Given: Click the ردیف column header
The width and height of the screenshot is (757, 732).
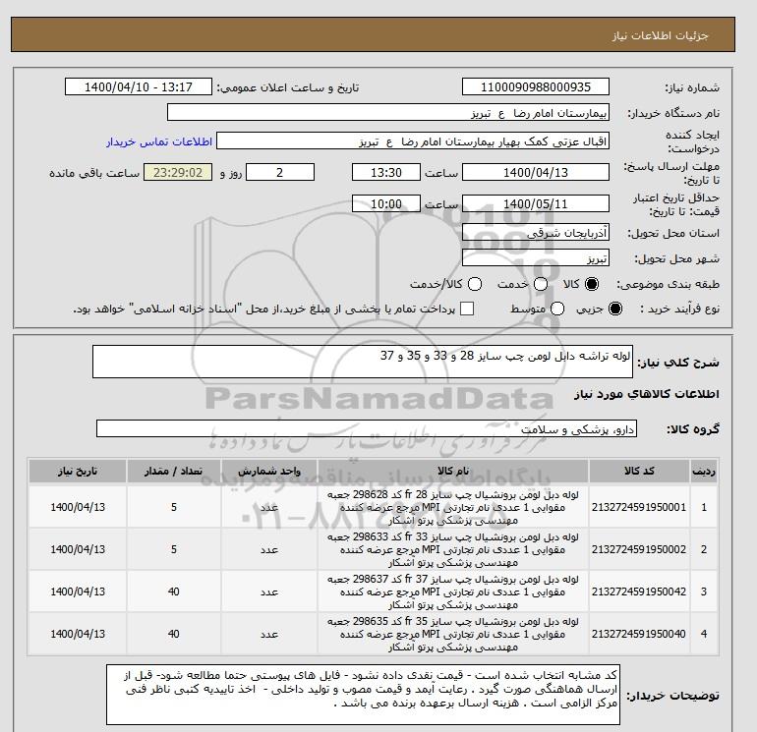Looking at the screenshot, I should coord(704,471).
